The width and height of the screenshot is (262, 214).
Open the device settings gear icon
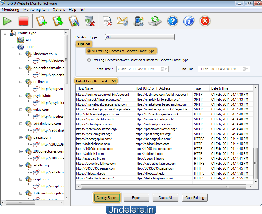point(139,21)
